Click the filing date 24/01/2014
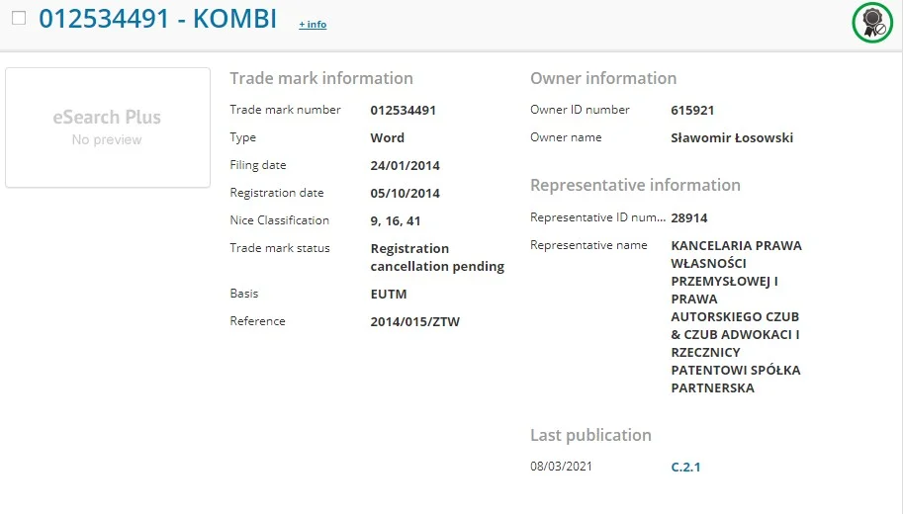This screenshot has width=903, height=514. click(405, 166)
